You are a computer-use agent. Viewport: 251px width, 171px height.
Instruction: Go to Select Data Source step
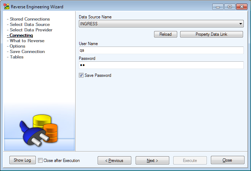pyautogui.click(x=30, y=25)
